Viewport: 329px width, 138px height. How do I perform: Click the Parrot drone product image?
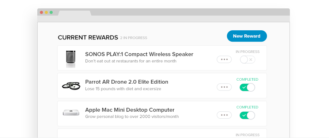point(71,85)
